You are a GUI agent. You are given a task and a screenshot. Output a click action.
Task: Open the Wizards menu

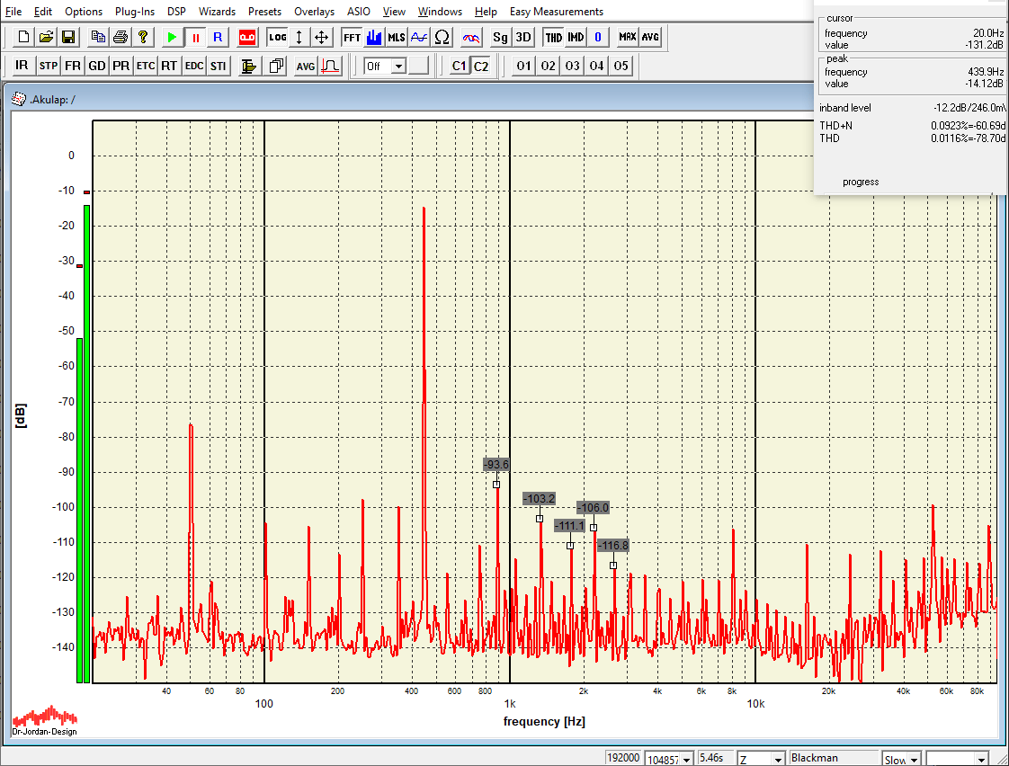coord(217,12)
